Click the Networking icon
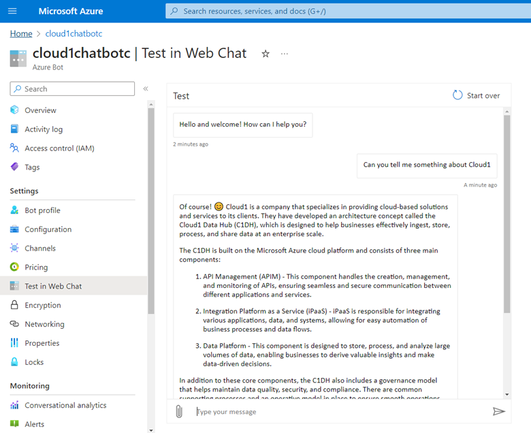Viewport: 531px width, 433px height. tap(14, 323)
